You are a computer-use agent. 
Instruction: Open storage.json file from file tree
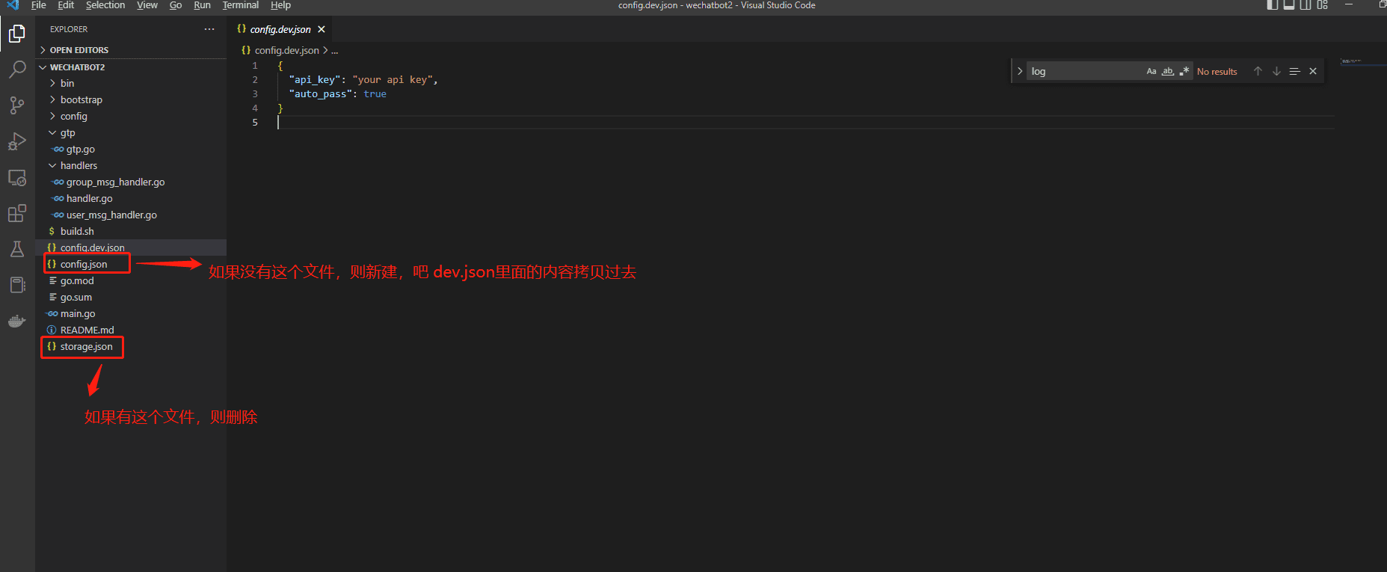(86, 346)
